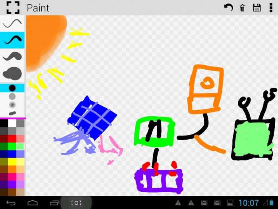Pick the dark brown-orange swatch left of orange
The image size is (278, 209).
(4, 169)
